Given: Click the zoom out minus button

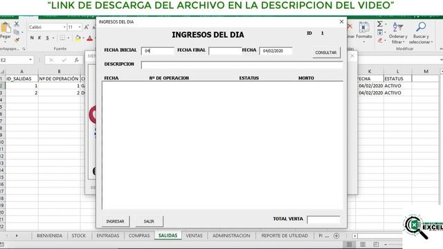Looking at the screenshot, I should [x=386, y=244].
